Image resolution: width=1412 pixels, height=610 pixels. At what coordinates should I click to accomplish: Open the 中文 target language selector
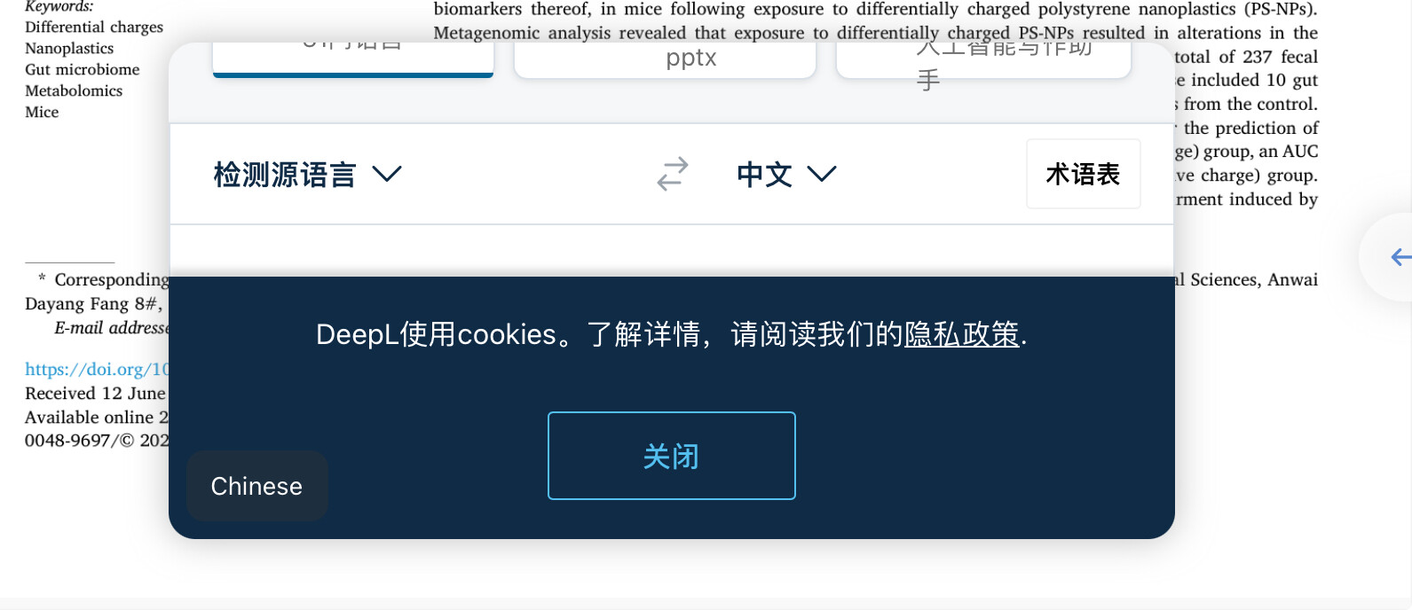pos(786,174)
